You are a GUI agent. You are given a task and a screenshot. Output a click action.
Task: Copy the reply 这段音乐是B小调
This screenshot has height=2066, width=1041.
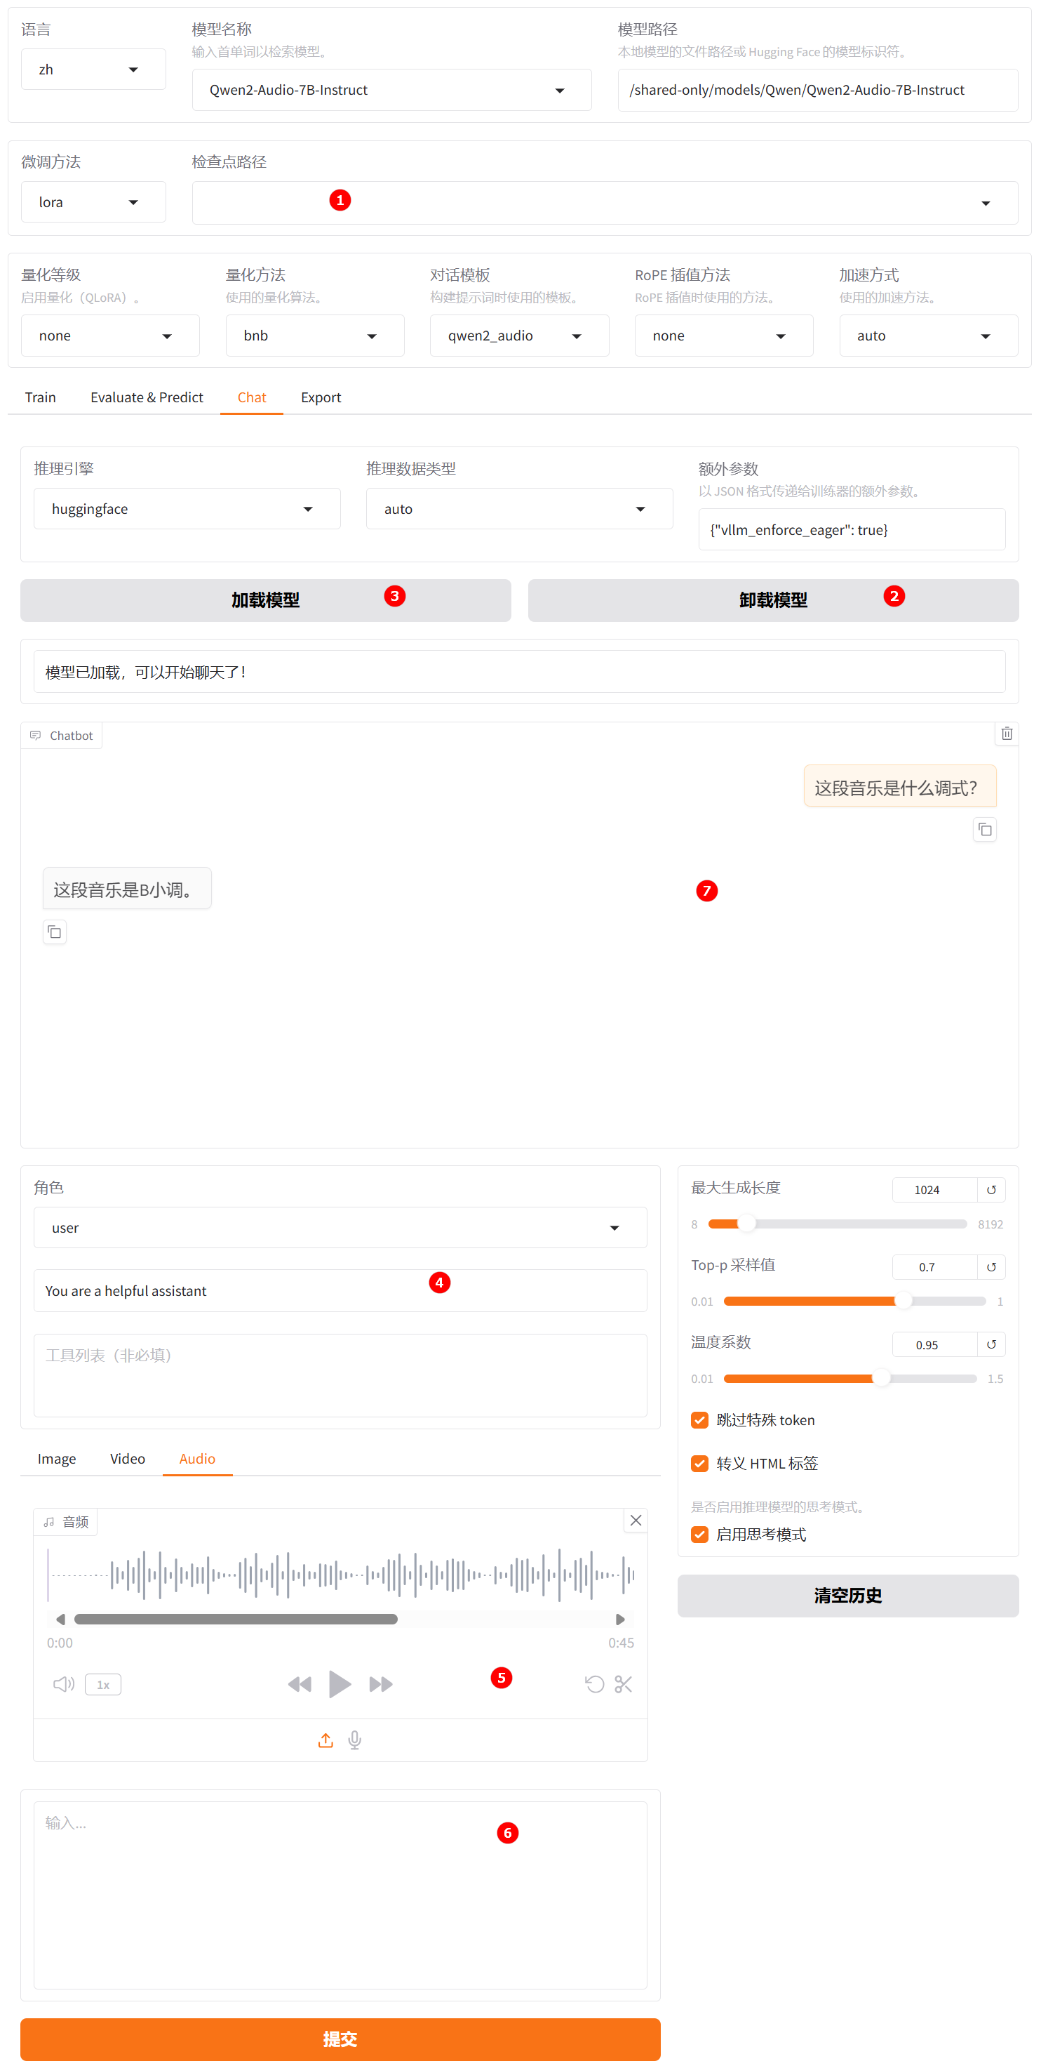pyautogui.click(x=55, y=932)
